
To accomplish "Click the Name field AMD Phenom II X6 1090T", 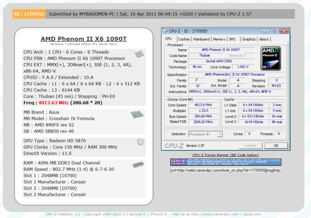I will tap(221, 50).
